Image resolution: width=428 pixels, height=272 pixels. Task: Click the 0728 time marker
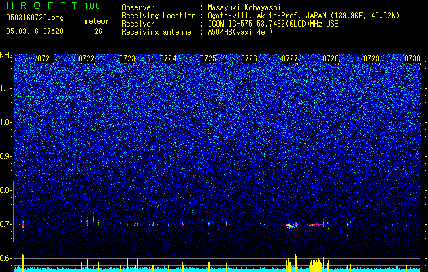point(331,58)
